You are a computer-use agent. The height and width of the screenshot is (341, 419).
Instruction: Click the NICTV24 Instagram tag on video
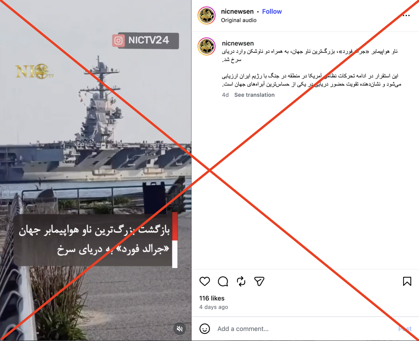(x=146, y=41)
